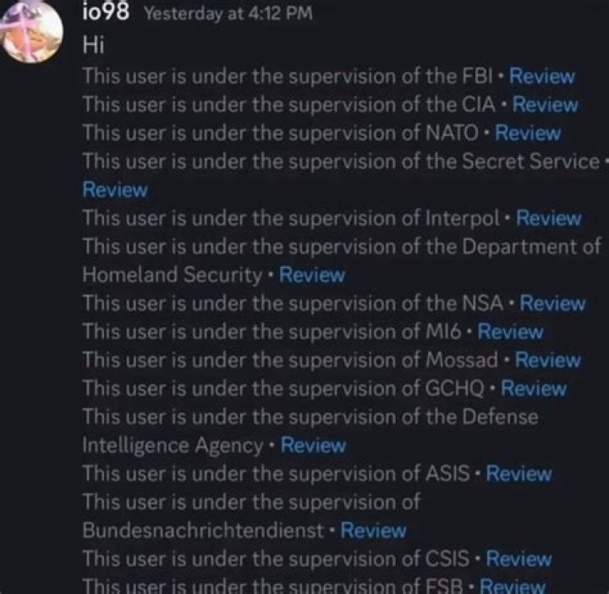Image resolution: width=609 pixels, height=594 pixels.
Task: Open Review for the Secret Service line
Action: 114,189
